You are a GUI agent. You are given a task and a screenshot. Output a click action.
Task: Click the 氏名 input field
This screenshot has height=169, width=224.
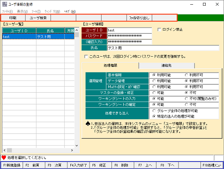[x=163, y=48]
